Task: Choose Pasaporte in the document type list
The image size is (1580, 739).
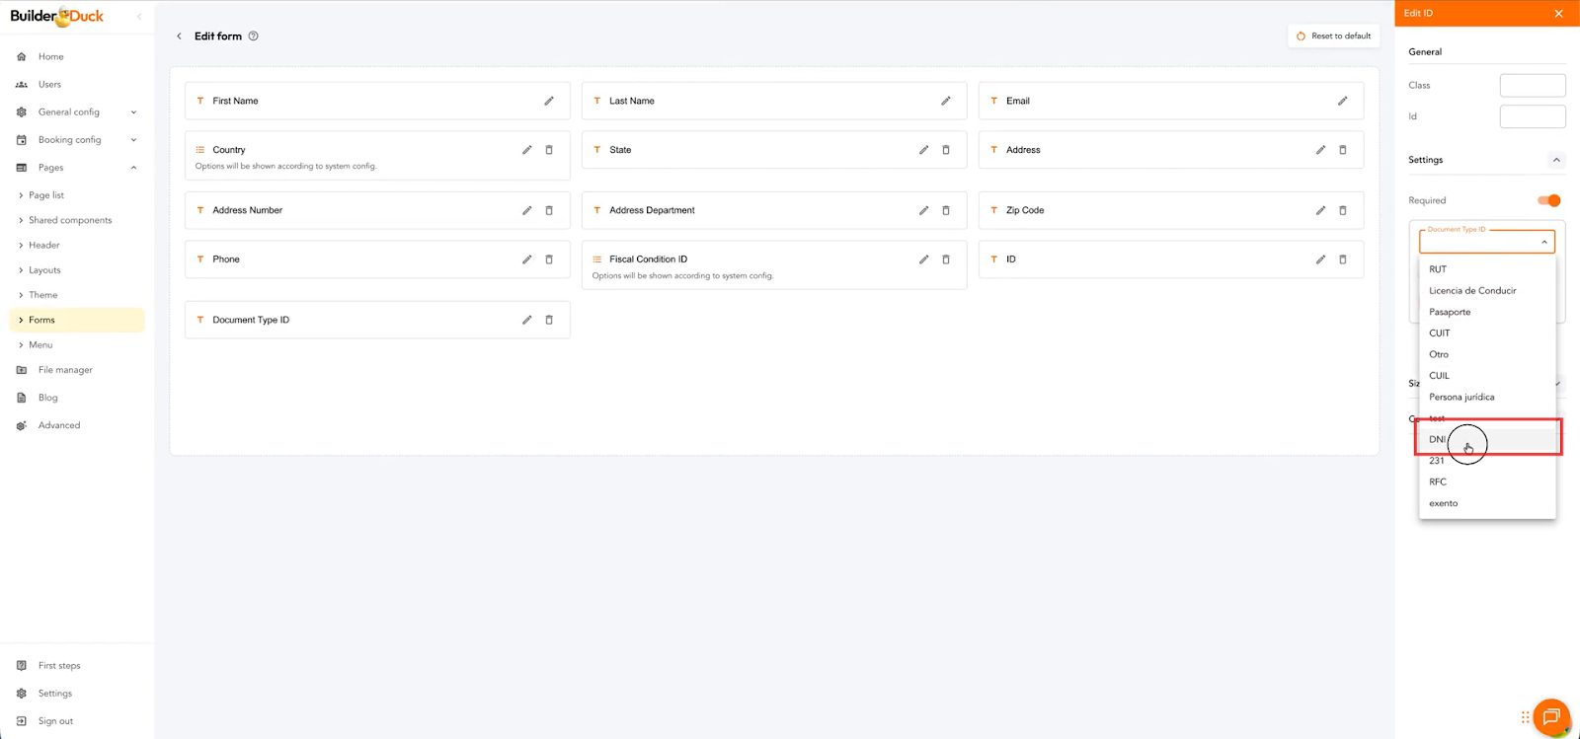Action: pos(1450,312)
